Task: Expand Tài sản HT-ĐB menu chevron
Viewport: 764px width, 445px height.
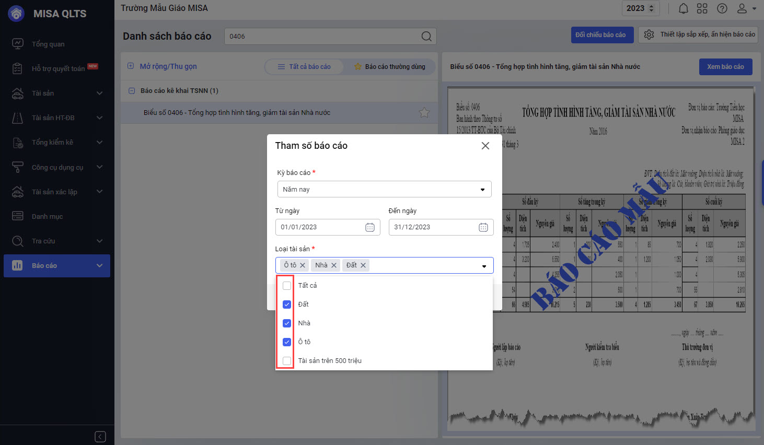Action: [99, 118]
